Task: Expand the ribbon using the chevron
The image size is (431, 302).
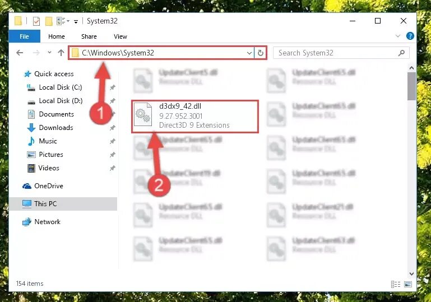Action: (397, 36)
